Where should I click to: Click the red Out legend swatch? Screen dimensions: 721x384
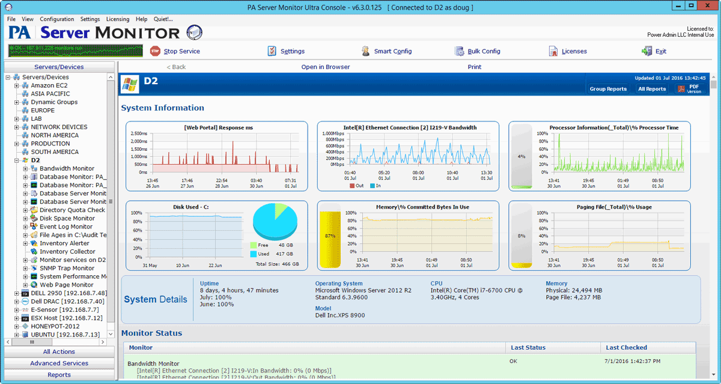point(353,186)
